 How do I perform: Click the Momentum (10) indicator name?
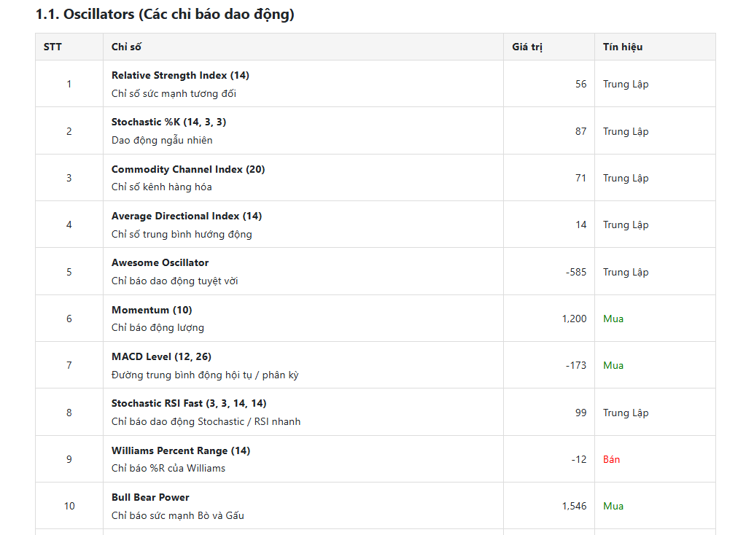[x=152, y=310]
